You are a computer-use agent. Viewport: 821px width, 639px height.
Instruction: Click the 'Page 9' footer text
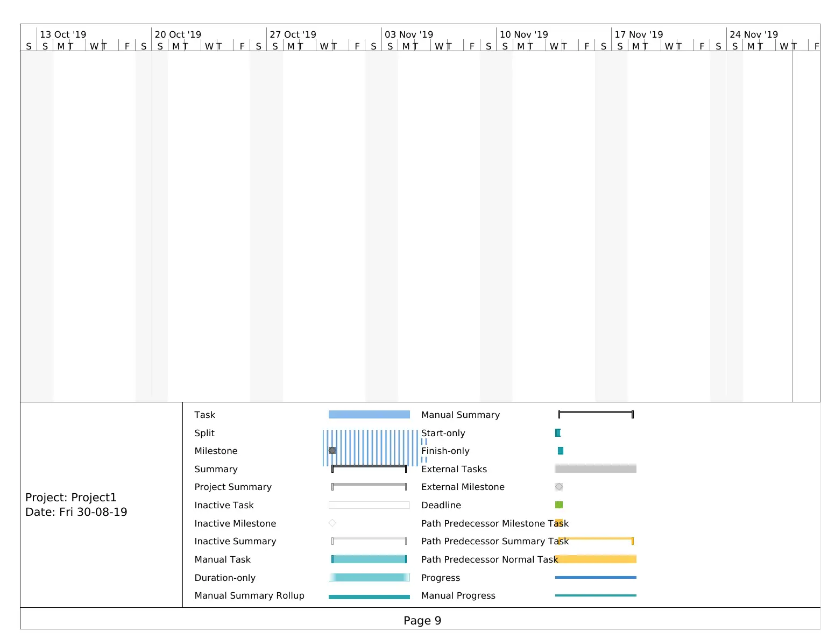[x=422, y=621]
